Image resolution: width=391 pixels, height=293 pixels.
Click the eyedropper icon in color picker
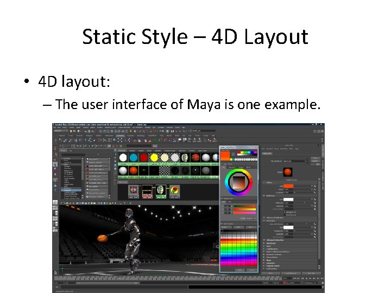tap(233, 155)
